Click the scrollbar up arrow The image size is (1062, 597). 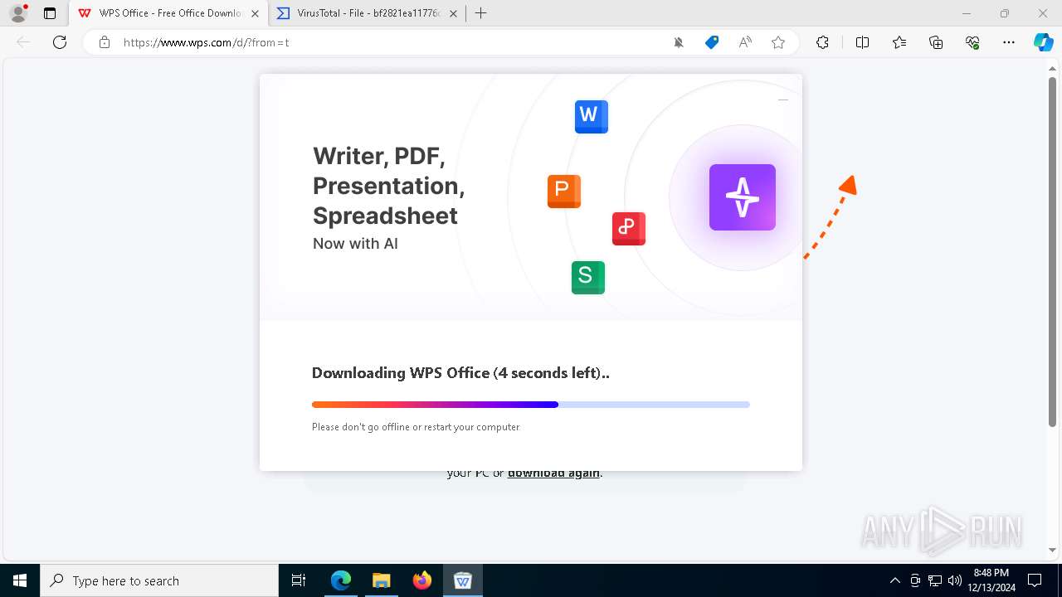click(x=1052, y=70)
